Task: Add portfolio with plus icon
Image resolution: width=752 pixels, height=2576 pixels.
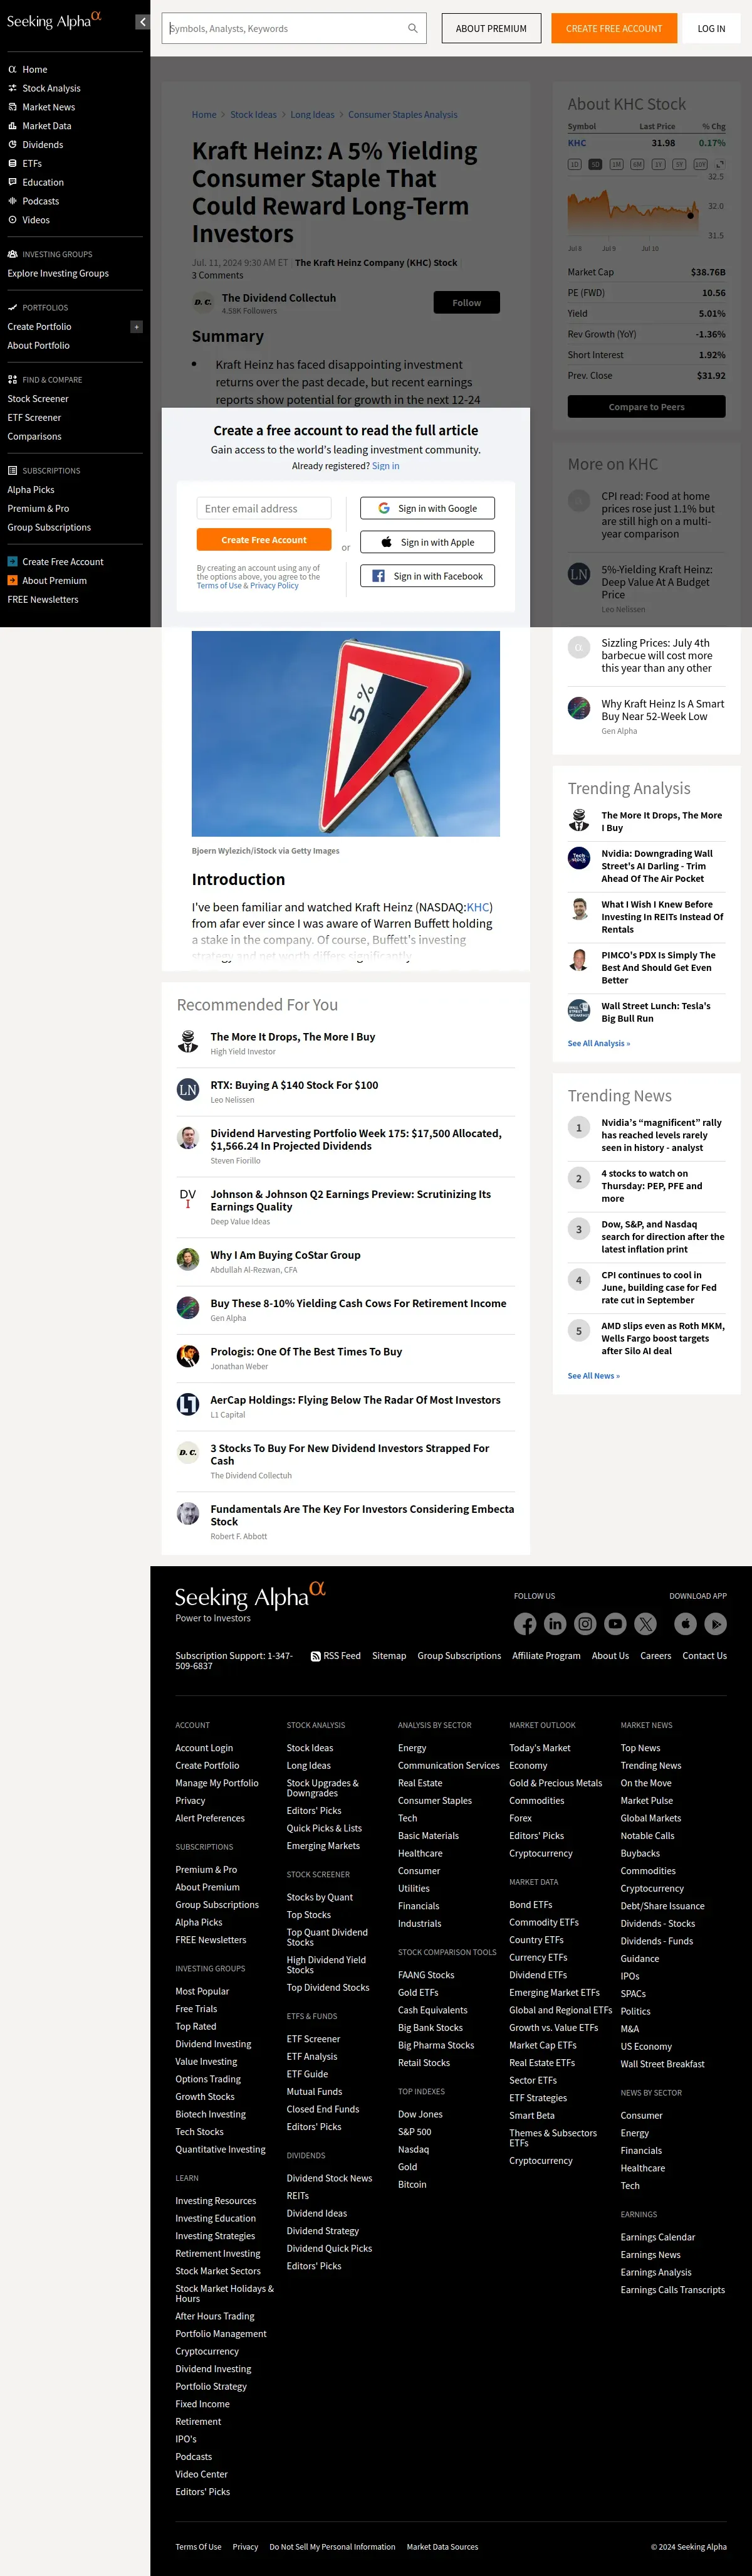Action: [137, 327]
